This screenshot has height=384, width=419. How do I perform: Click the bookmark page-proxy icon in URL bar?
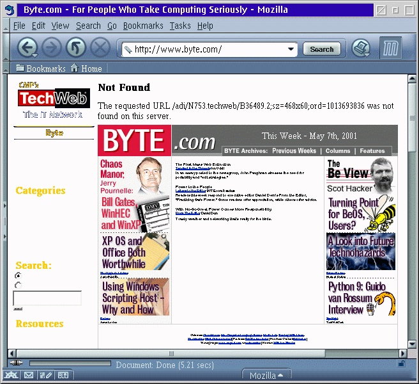128,49
